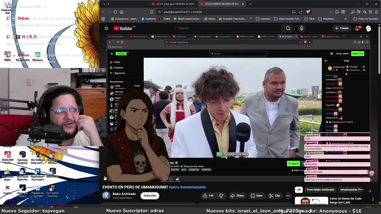Open options for the Cómo Se Siente video
This screenshot has height=214, width=381.
click(373, 199)
